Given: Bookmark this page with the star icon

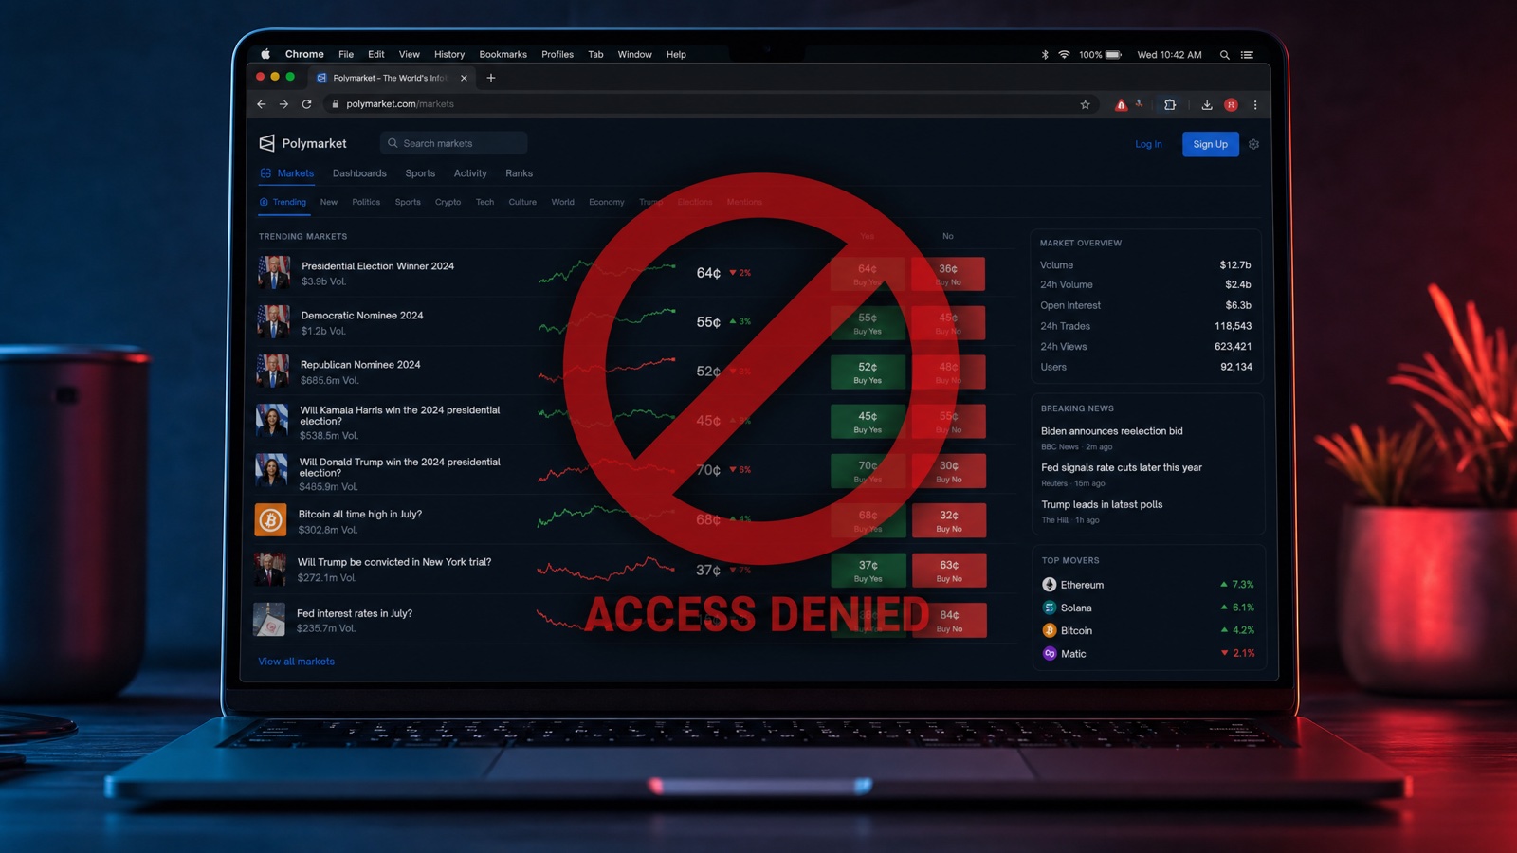Looking at the screenshot, I should [x=1086, y=104].
